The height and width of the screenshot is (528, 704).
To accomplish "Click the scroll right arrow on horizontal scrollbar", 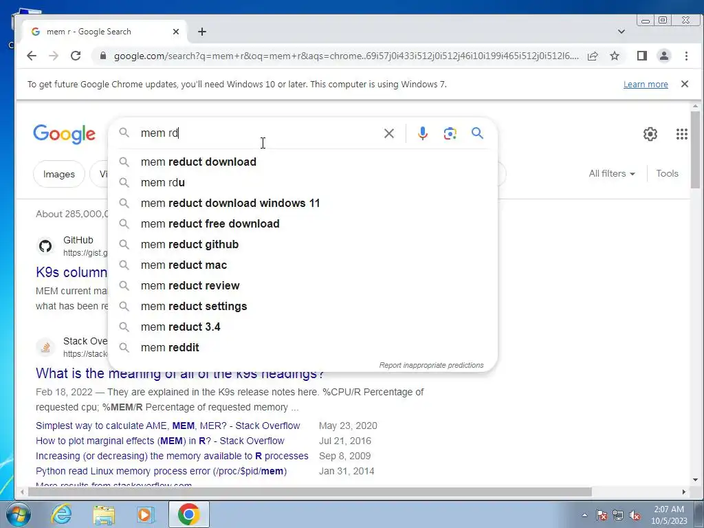I will pyautogui.click(x=684, y=492).
